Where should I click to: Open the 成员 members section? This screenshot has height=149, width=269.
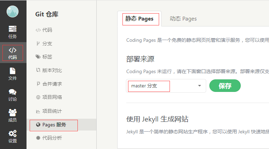click(13, 116)
